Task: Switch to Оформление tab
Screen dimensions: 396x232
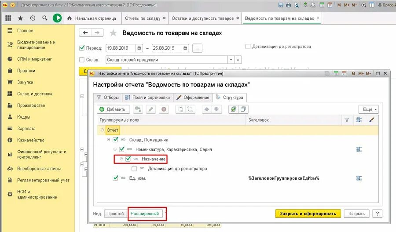Action: click(x=193, y=98)
